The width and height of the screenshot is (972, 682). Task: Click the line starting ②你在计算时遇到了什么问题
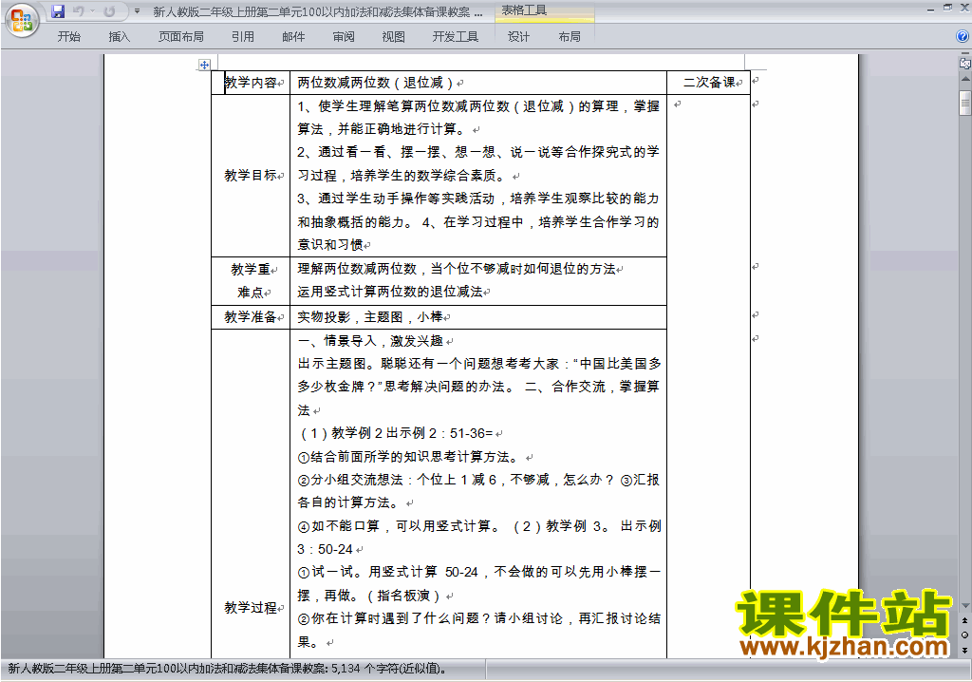[479, 618]
